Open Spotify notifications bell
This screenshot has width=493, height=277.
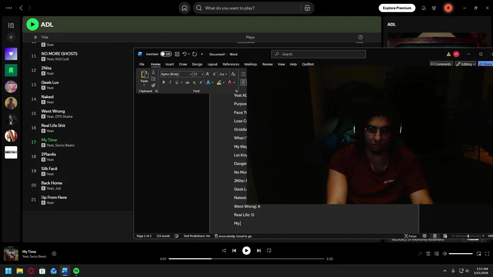424,8
